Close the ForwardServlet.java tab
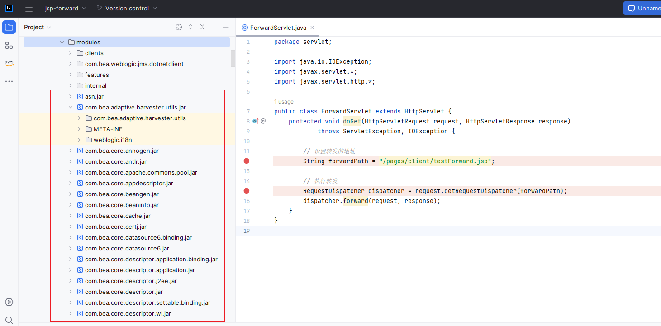 [312, 28]
